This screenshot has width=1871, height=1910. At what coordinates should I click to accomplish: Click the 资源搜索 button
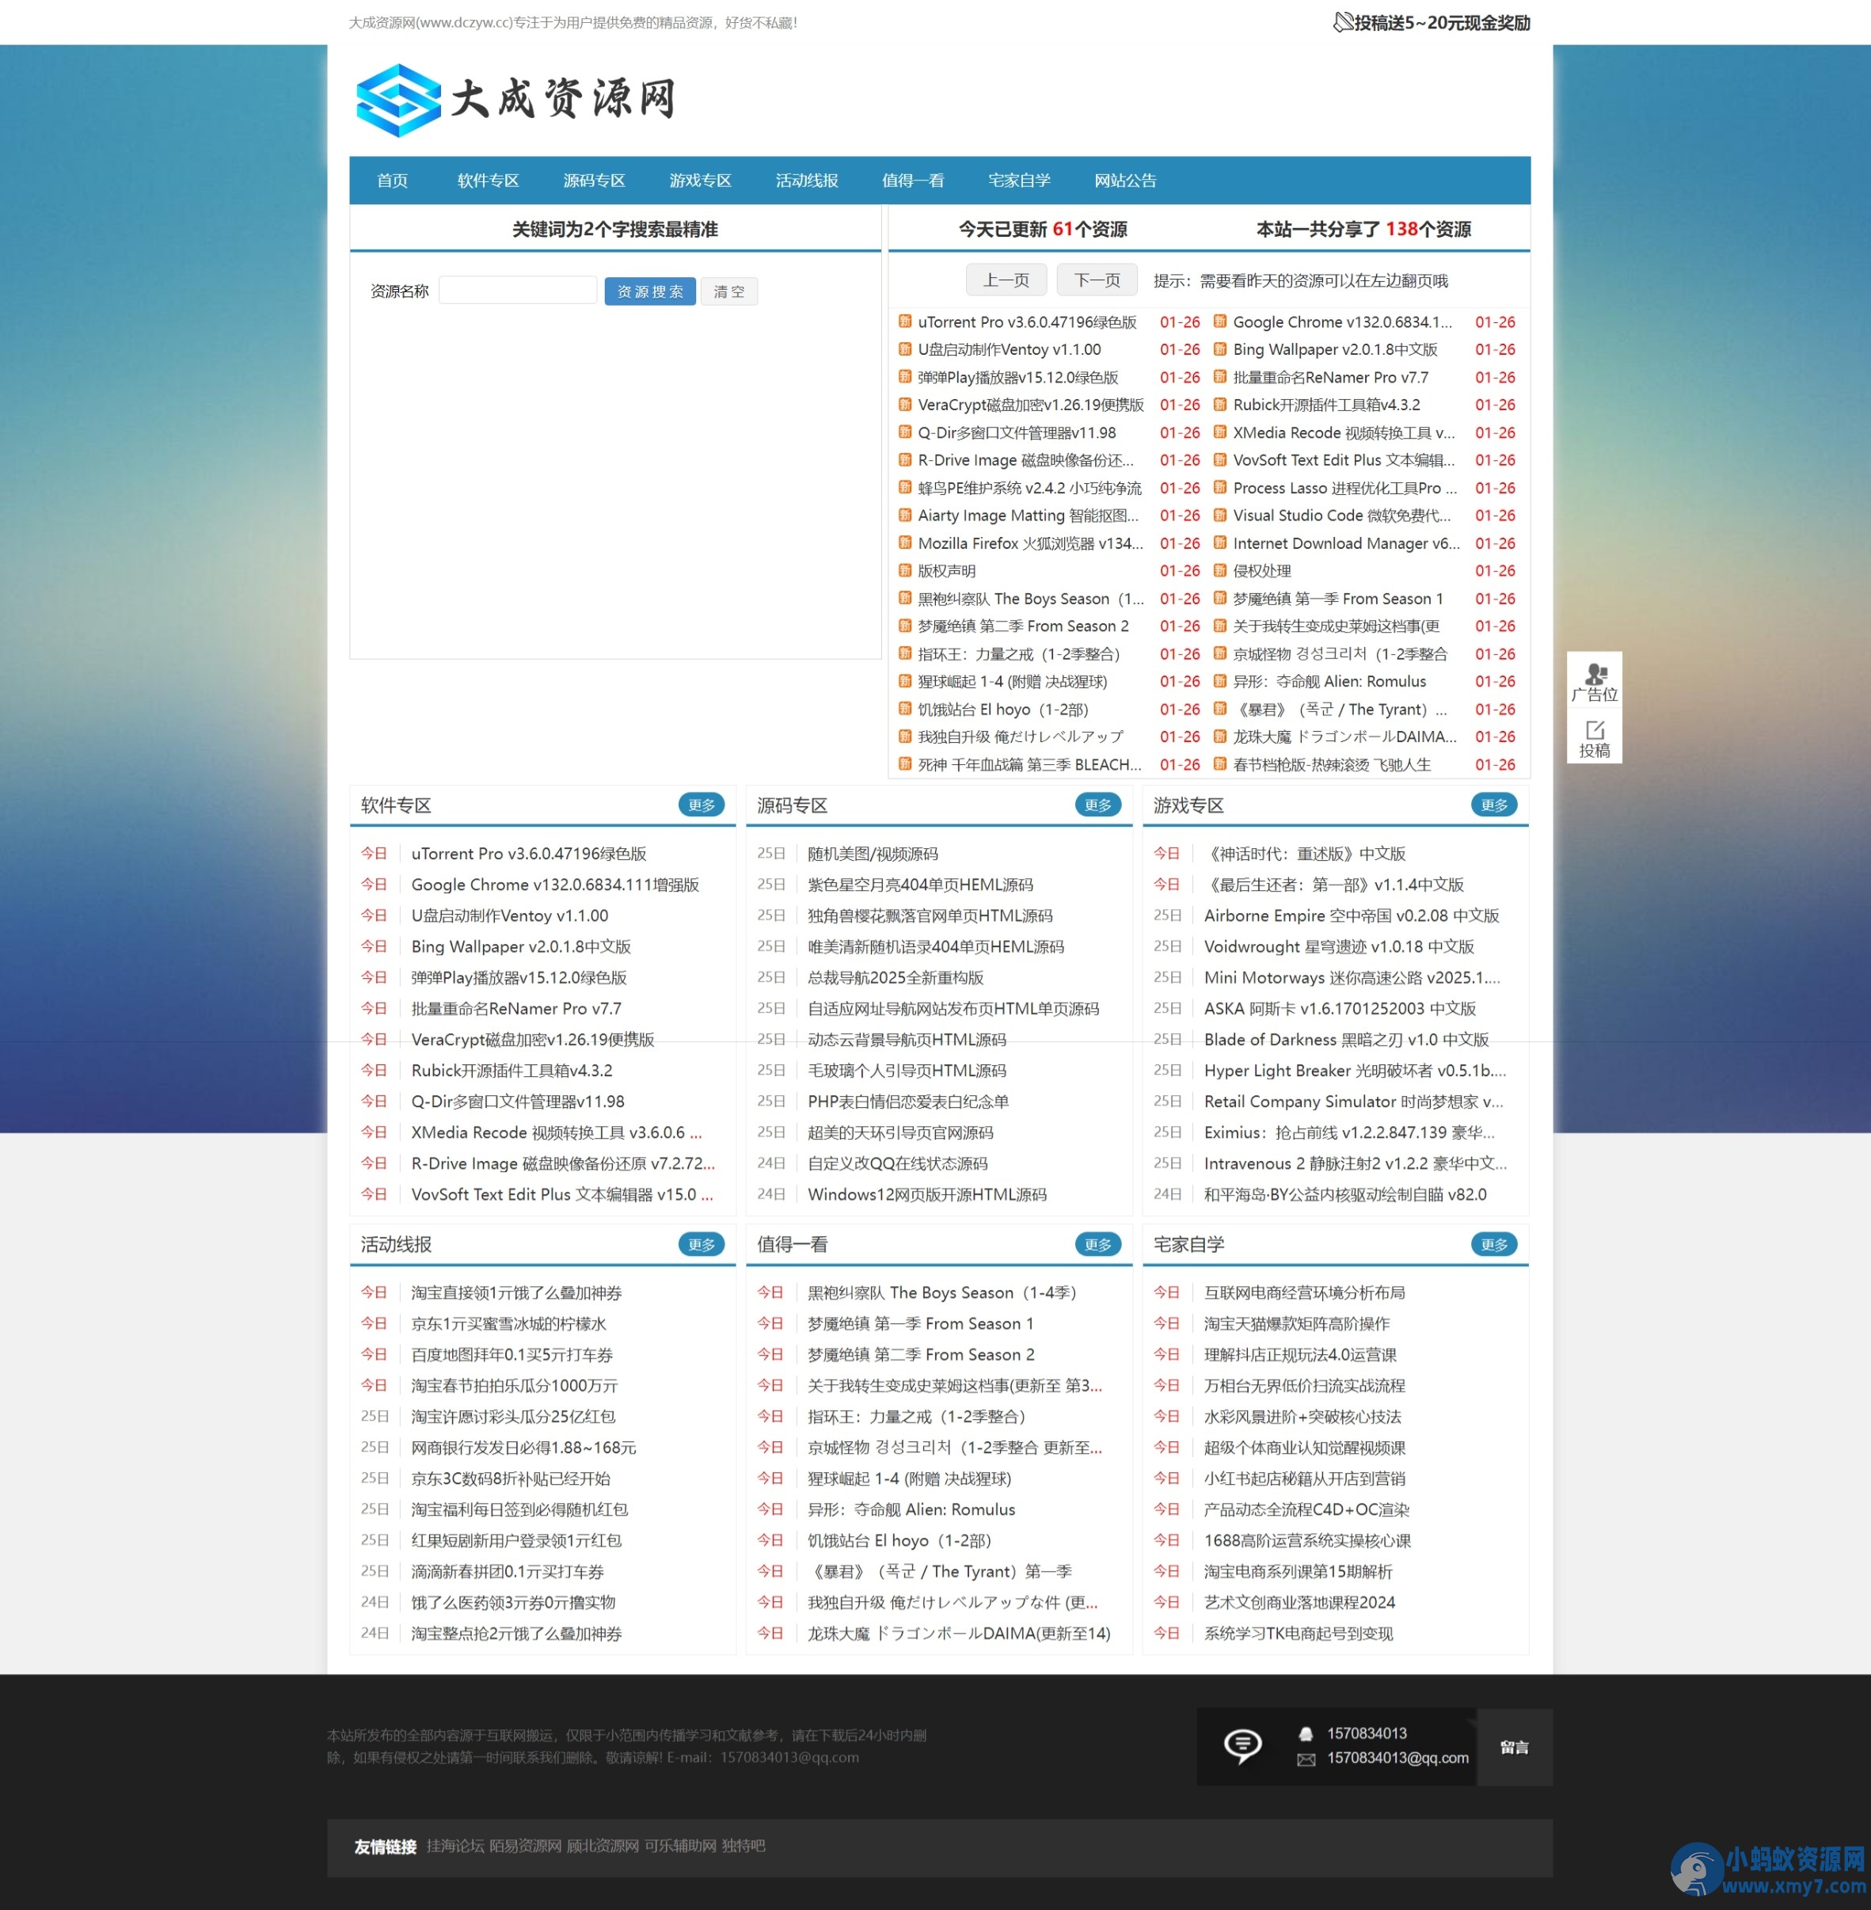coord(649,291)
